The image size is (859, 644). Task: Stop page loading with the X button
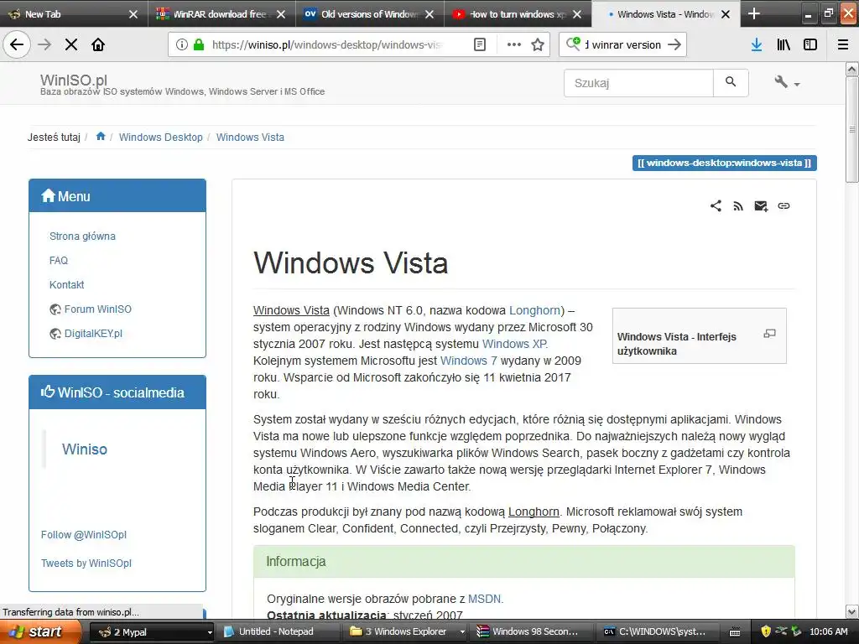(71, 44)
